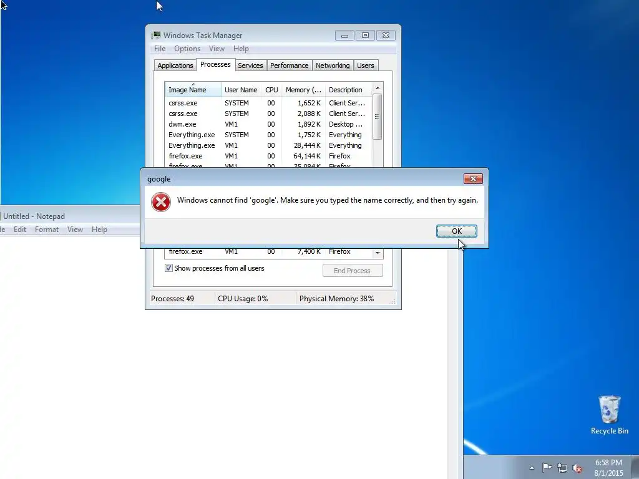Select Everything.exe run by SYSTEM
The height and width of the screenshot is (479, 639).
(268, 135)
